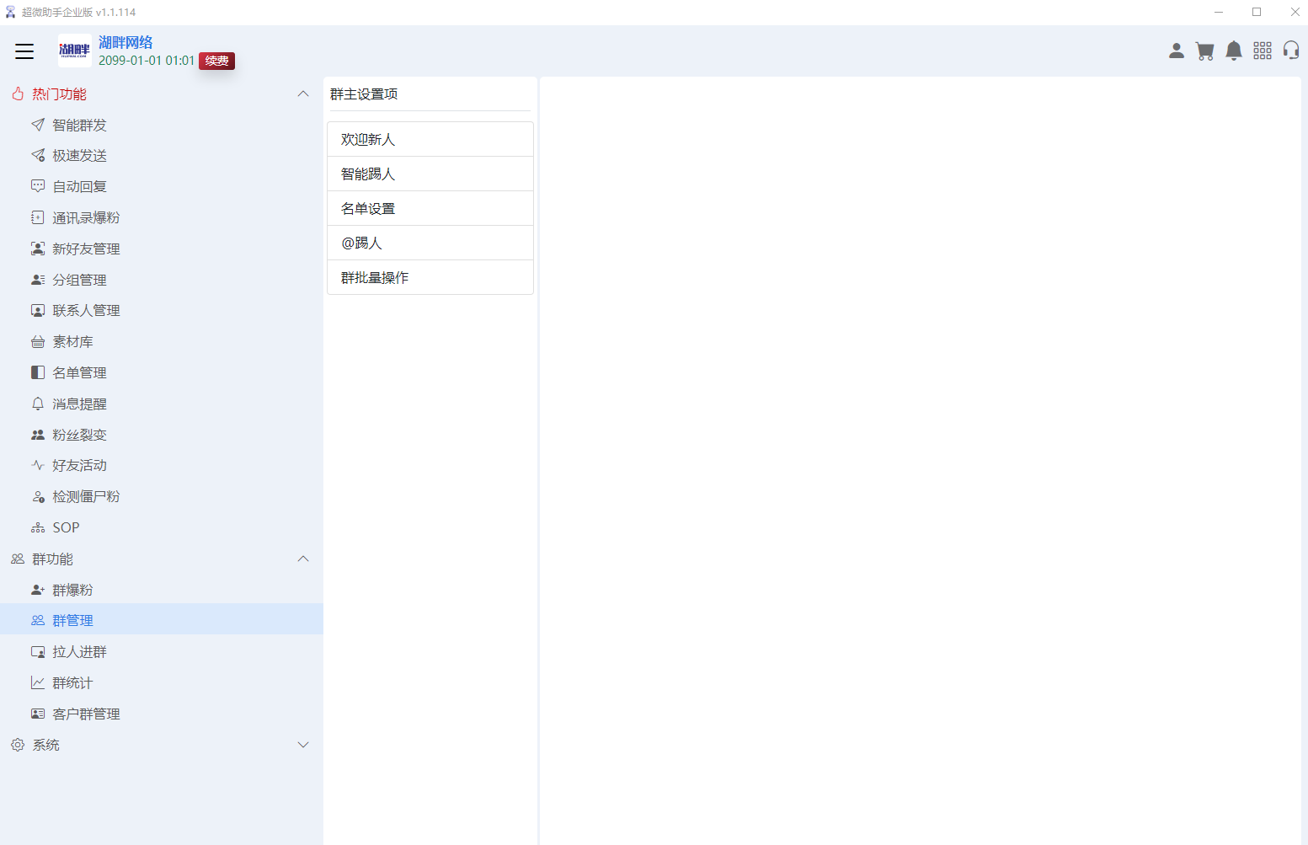Open 拉人进群 in the sidebar
This screenshot has width=1308, height=845.
pos(79,652)
